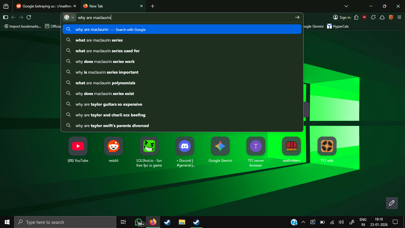Expand the List all tabs chevron
Screen dimensions: 405x228
point(346,6)
